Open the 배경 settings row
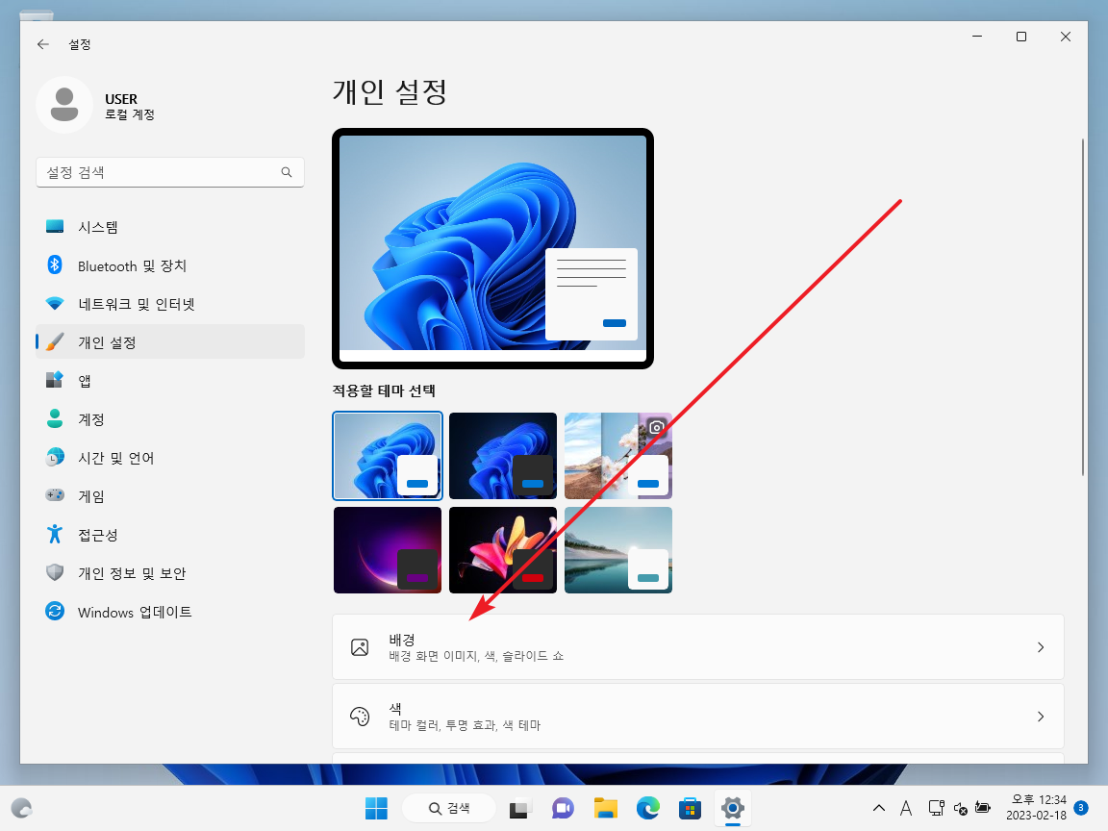 pos(697,646)
